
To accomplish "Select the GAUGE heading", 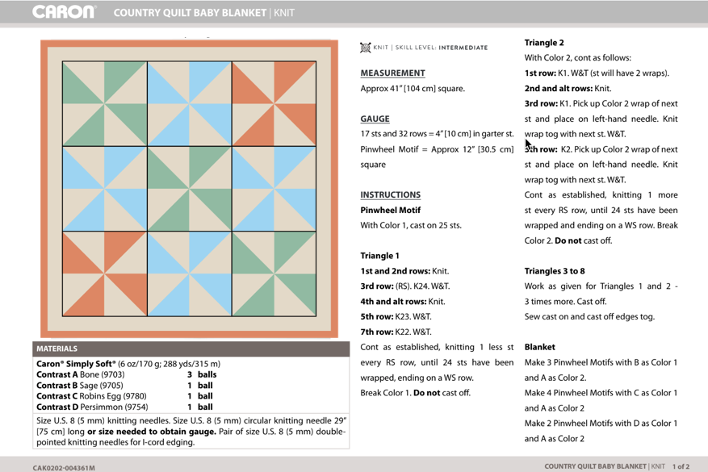I will coord(375,119).
